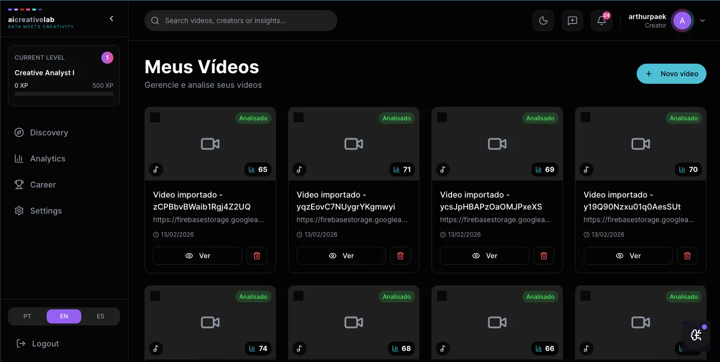Click Ver on the ycsJpHBAPzOaOMJPxeXS video

click(x=485, y=256)
